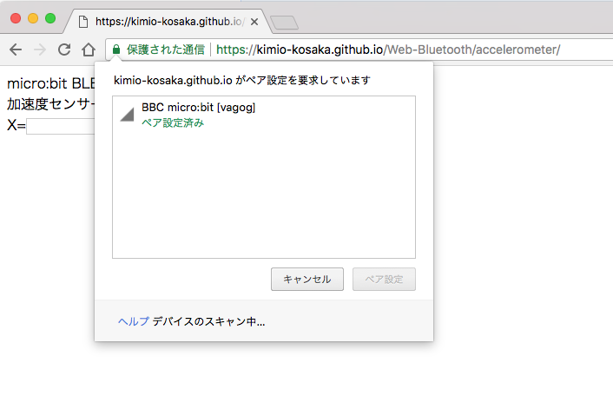Viewport: 613px width, 396px height.
Task: Click the signal strength icon of micro:bit
Action: [127, 115]
